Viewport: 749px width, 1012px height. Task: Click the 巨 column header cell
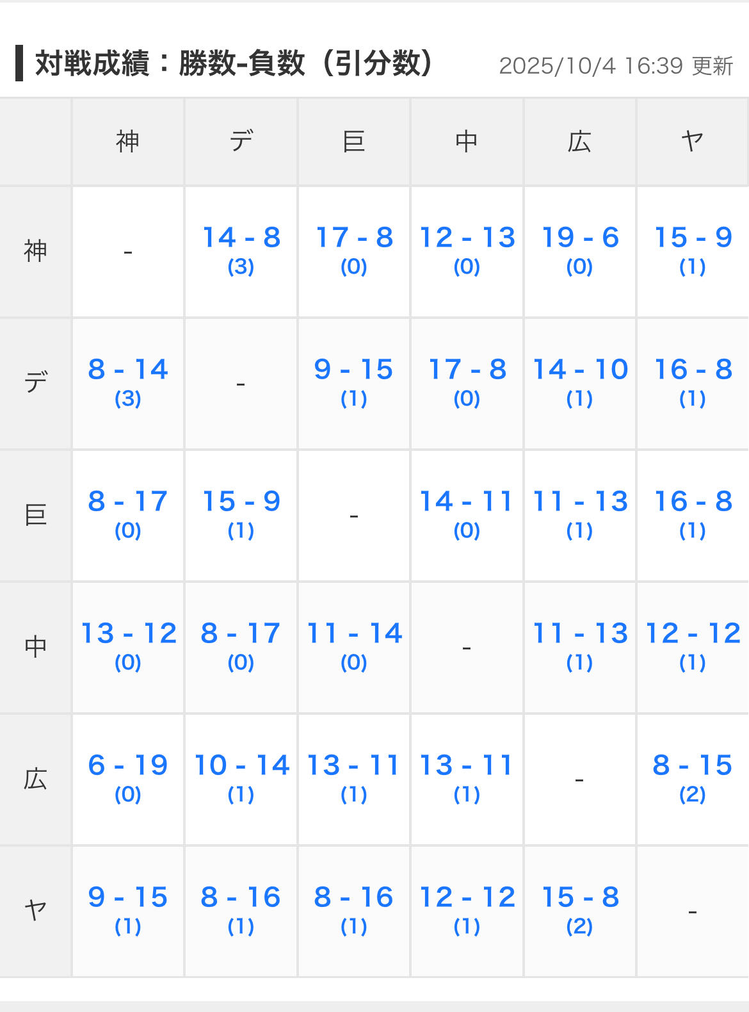pos(354,142)
